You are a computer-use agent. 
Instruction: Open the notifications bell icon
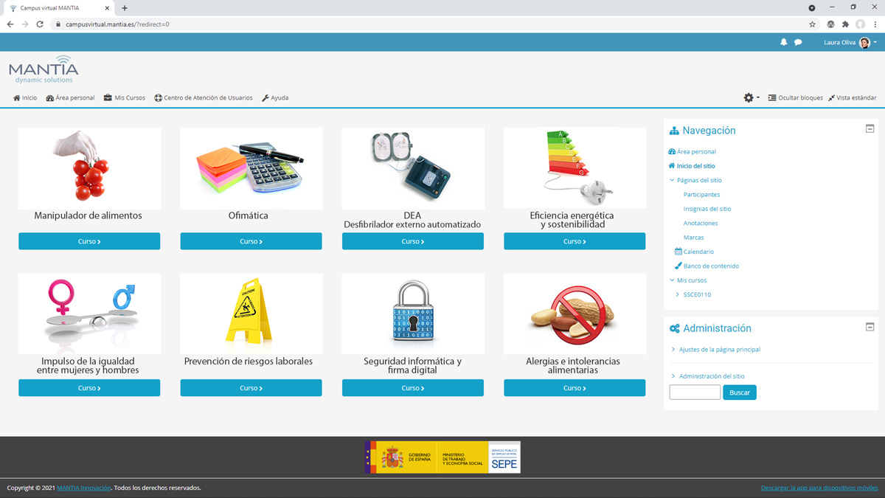coord(783,43)
